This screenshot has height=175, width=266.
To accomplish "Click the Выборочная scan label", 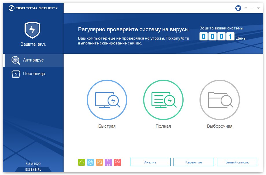I will click(x=220, y=126).
